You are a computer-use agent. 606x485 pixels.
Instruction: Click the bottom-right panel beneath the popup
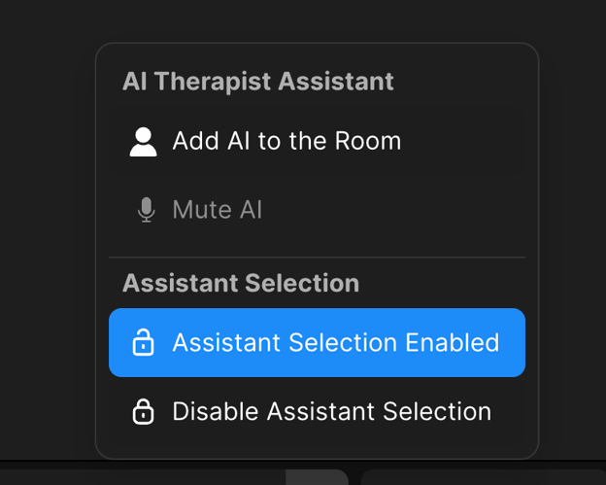point(483,477)
